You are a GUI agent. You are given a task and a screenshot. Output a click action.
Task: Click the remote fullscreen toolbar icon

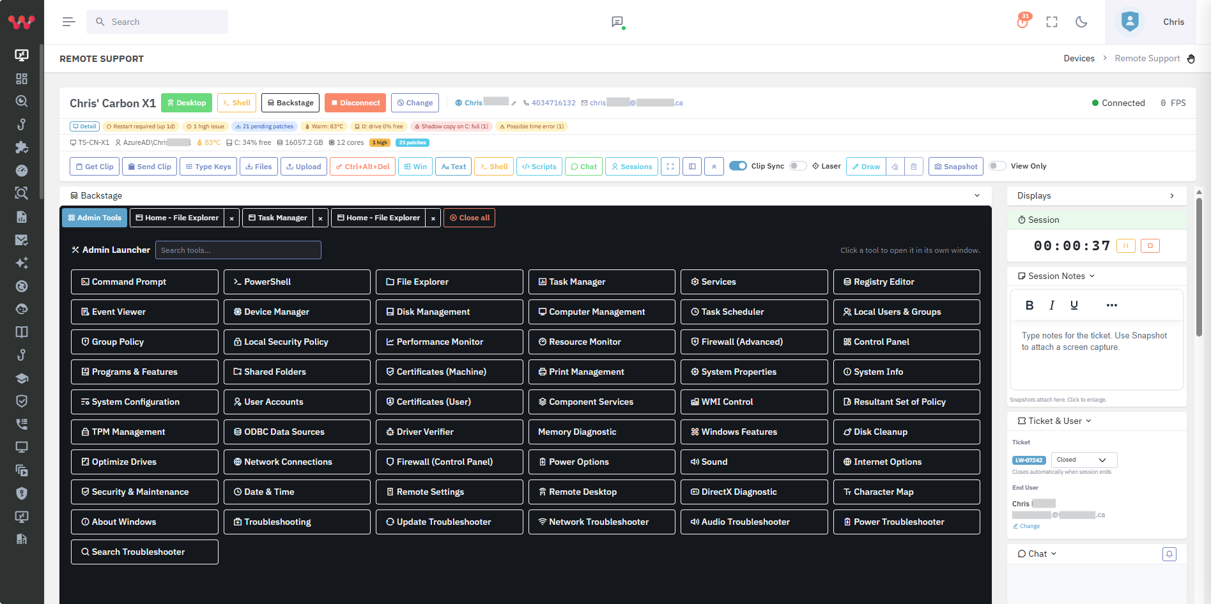tap(670, 167)
